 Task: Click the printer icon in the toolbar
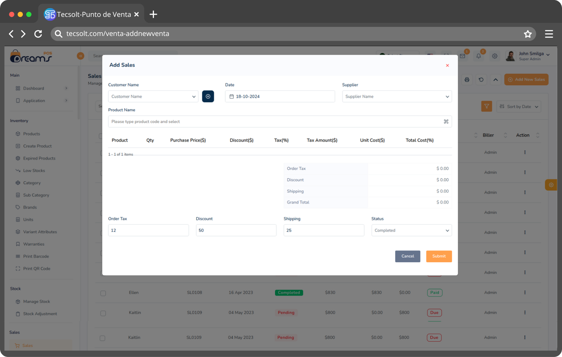tap(467, 79)
